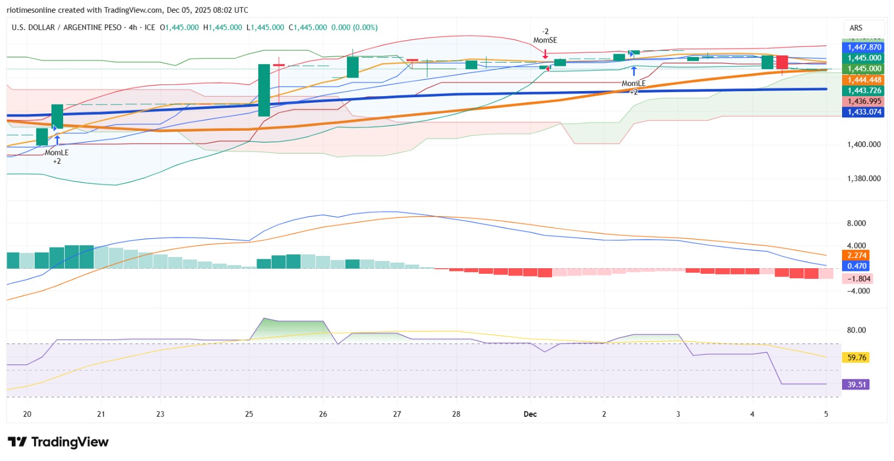Screen dimensions: 894x461
Task: Click the 1,380.000 price axis value
Action: 864,179
